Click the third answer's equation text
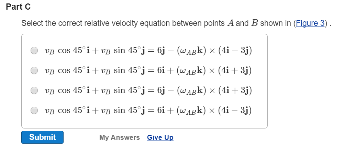344x155 pixels. [x=148, y=91]
